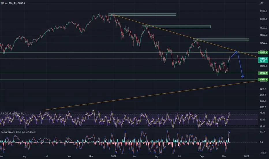Click the Nov label just before 2022
Image resolution: width=269 pixels, height=159 pixels.
(x=91, y=156)
